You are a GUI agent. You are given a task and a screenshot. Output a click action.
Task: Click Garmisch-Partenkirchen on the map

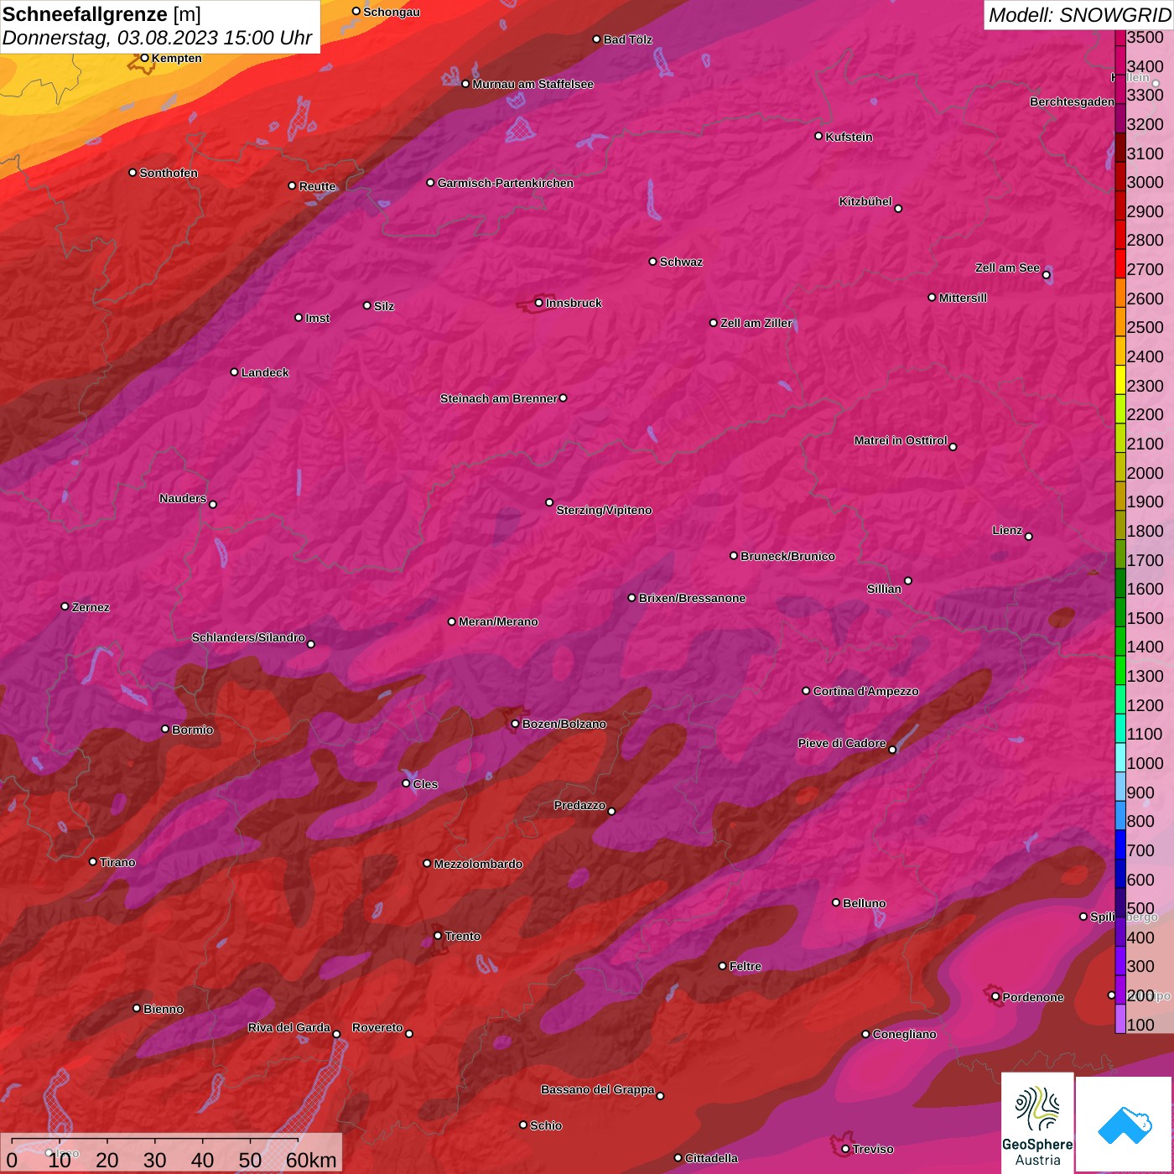(506, 183)
